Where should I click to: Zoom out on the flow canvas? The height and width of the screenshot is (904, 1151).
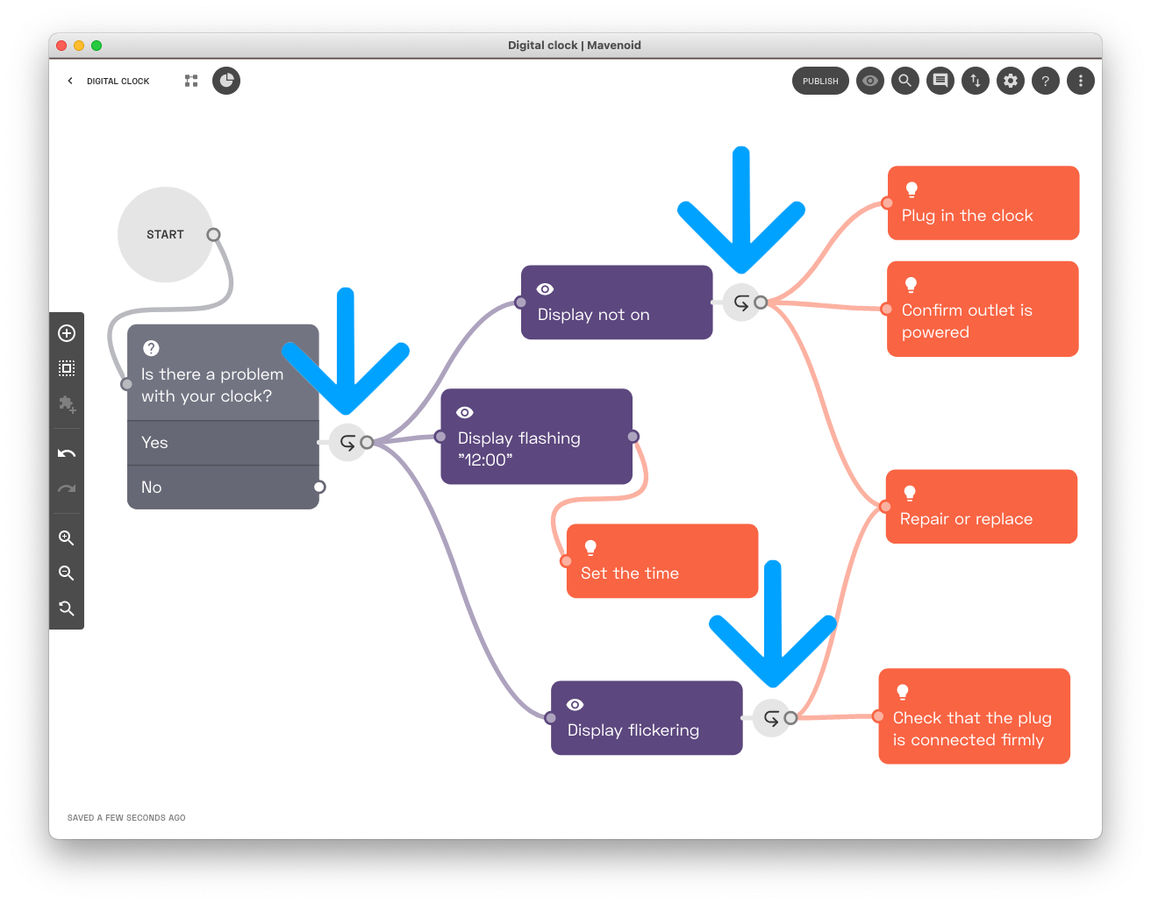[67, 573]
